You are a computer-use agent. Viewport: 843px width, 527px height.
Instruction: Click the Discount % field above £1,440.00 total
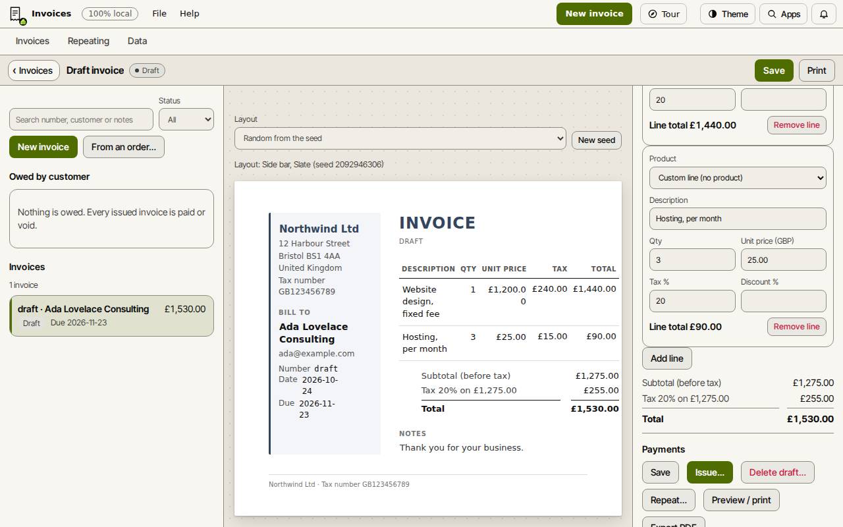point(784,99)
